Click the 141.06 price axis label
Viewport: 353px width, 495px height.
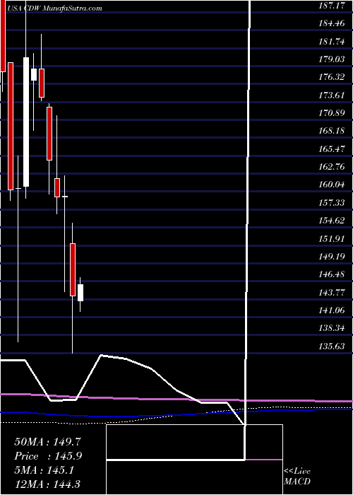pos(330,310)
